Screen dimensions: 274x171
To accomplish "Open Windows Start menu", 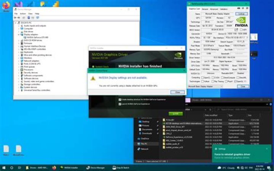I will pyautogui.click(x=4, y=168).
